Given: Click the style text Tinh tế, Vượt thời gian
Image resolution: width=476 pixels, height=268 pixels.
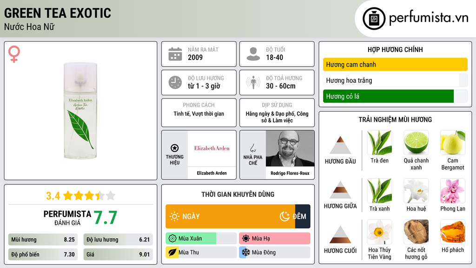Looking at the screenshot, I should pyautogui.click(x=199, y=114).
